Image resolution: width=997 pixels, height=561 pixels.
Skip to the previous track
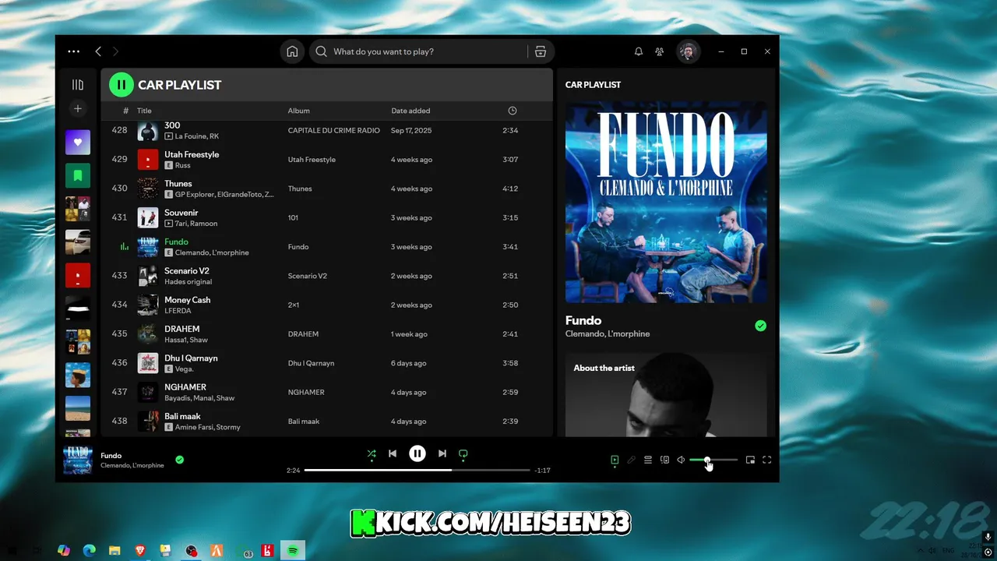(x=393, y=453)
